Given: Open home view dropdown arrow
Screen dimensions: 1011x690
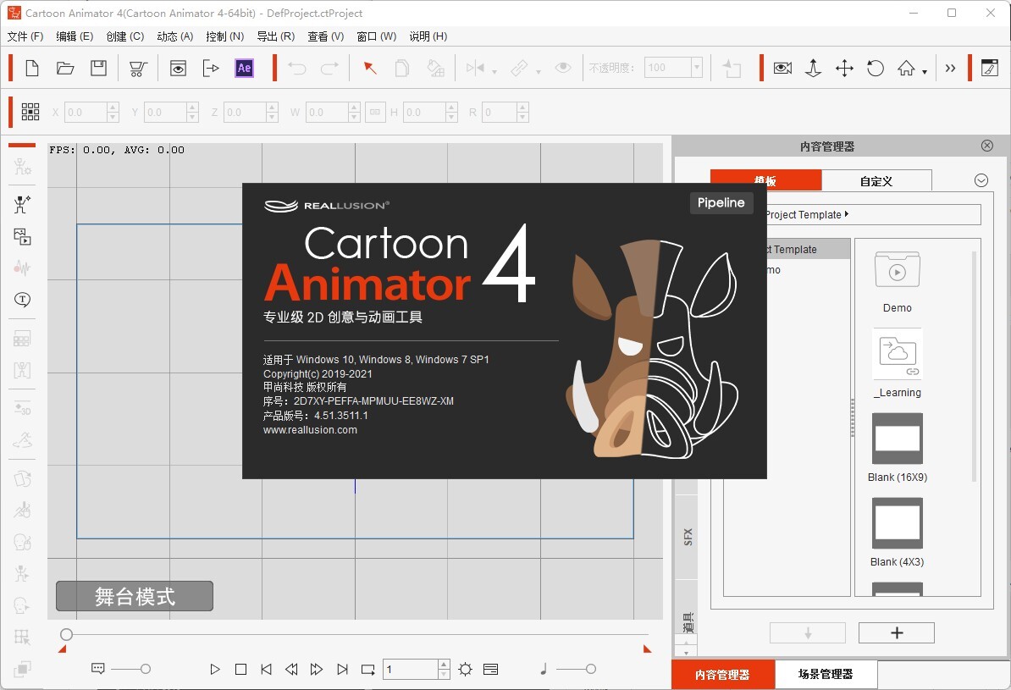Looking at the screenshot, I should point(925,72).
